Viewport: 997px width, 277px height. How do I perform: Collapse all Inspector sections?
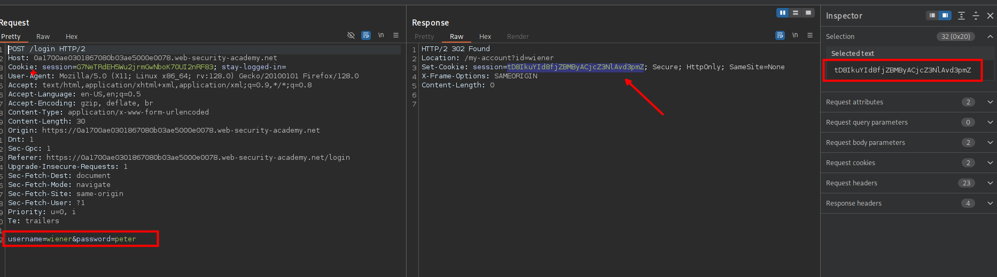[x=976, y=16]
